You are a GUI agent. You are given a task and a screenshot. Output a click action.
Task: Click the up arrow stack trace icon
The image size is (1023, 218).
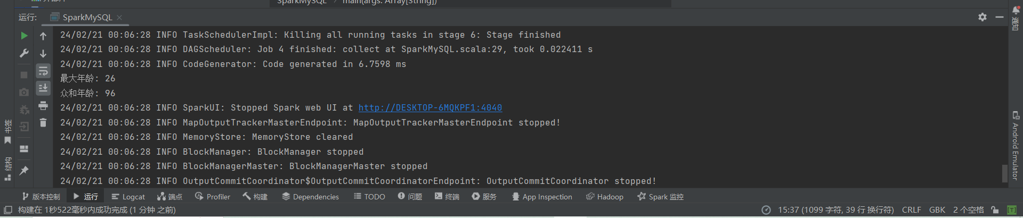[43, 36]
